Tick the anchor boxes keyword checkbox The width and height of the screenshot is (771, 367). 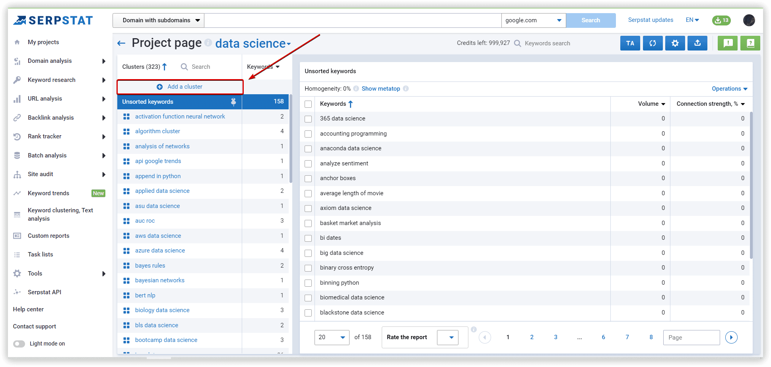pyautogui.click(x=308, y=179)
